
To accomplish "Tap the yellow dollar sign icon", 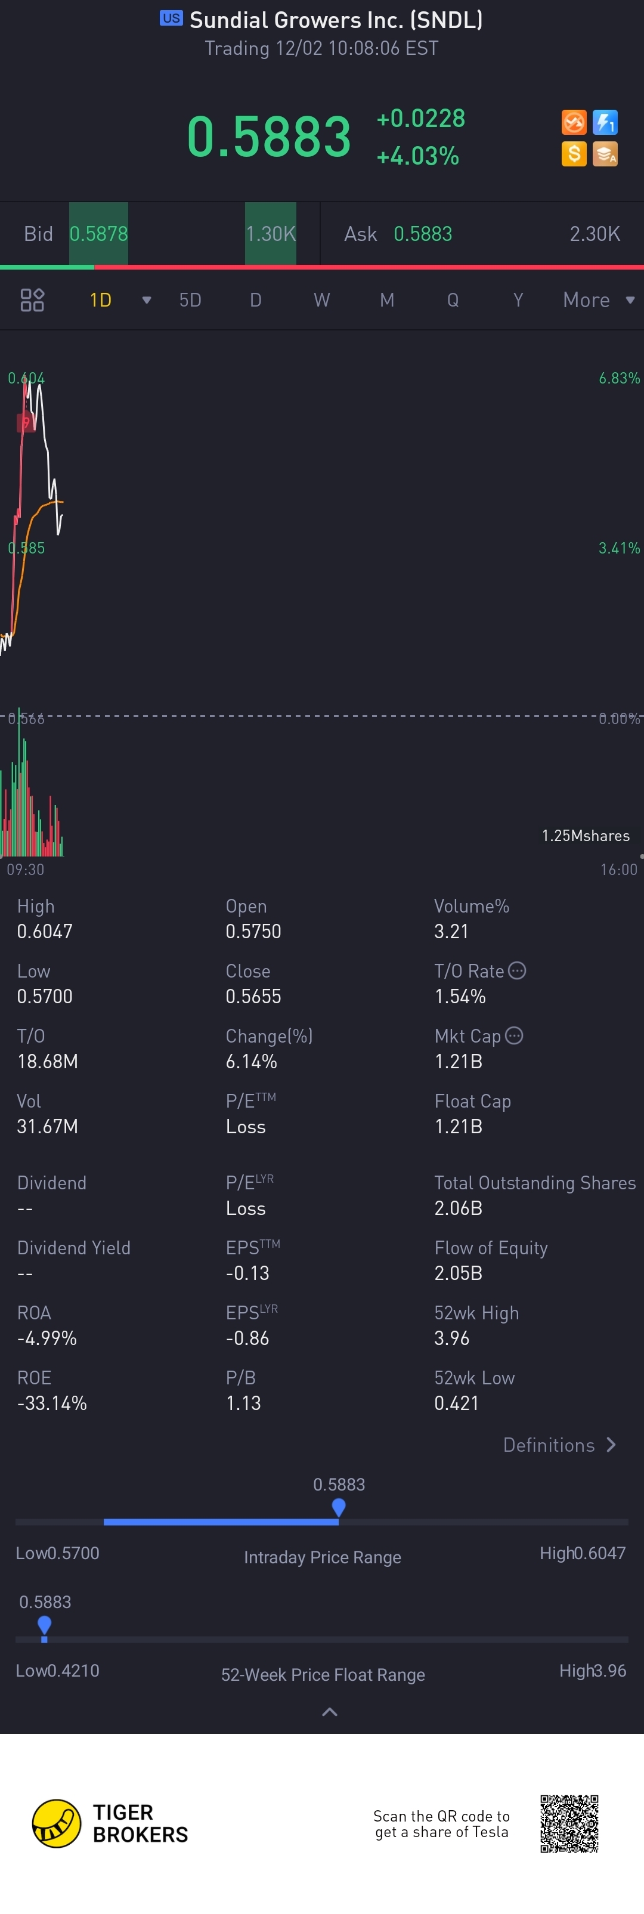I will click(574, 154).
